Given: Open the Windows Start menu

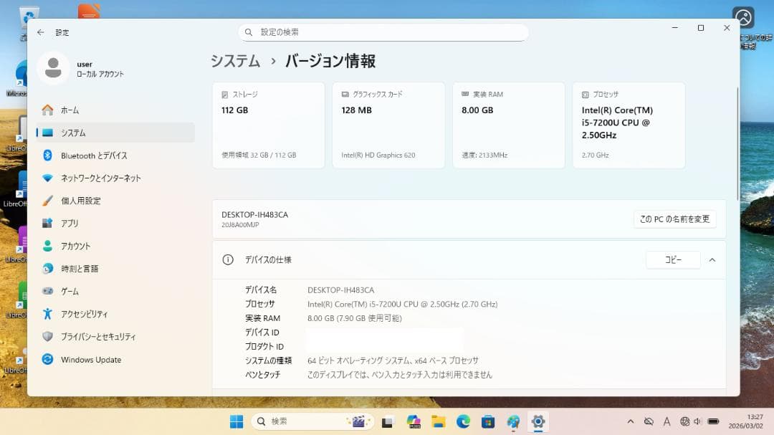Looking at the screenshot, I should tap(236, 421).
